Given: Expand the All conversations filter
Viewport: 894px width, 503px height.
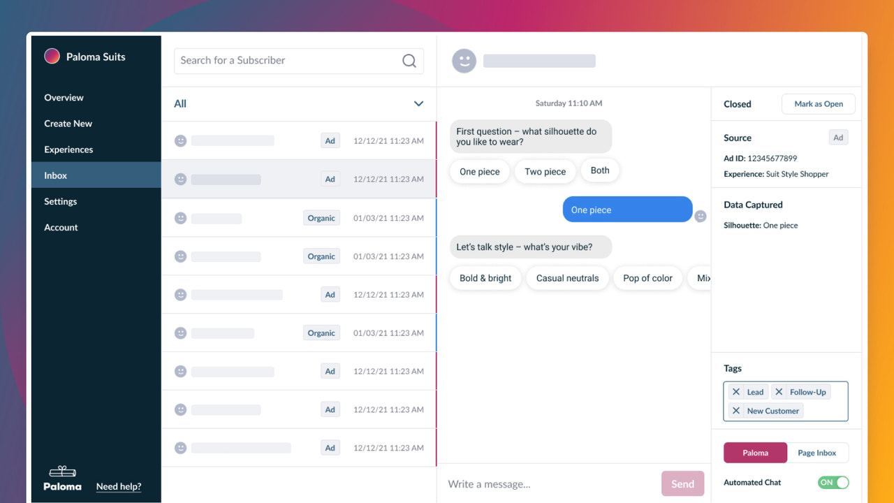Looking at the screenshot, I should pos(418,103).
